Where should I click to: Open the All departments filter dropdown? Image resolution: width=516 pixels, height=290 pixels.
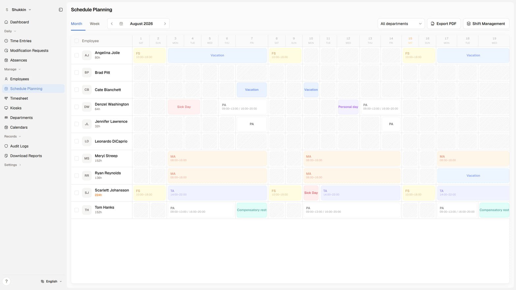401,24
